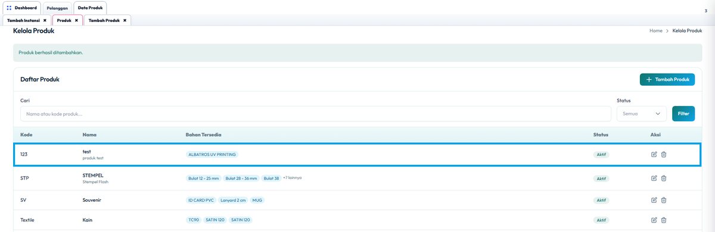
Task: Select the Bulat 12 - 25 mm tag
Action: tap(204, 178)
